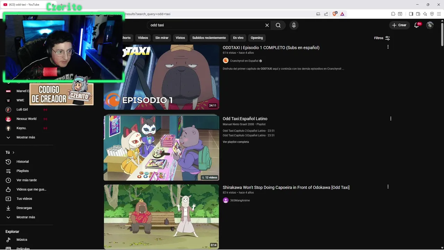Open the ODDTAXI Episodio 1 COMPLETO title

271,48
